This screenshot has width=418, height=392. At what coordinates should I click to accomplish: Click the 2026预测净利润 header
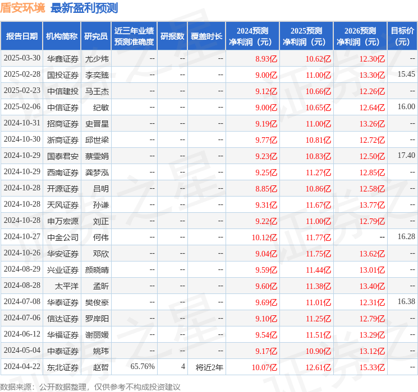click(x=360, y=36)
